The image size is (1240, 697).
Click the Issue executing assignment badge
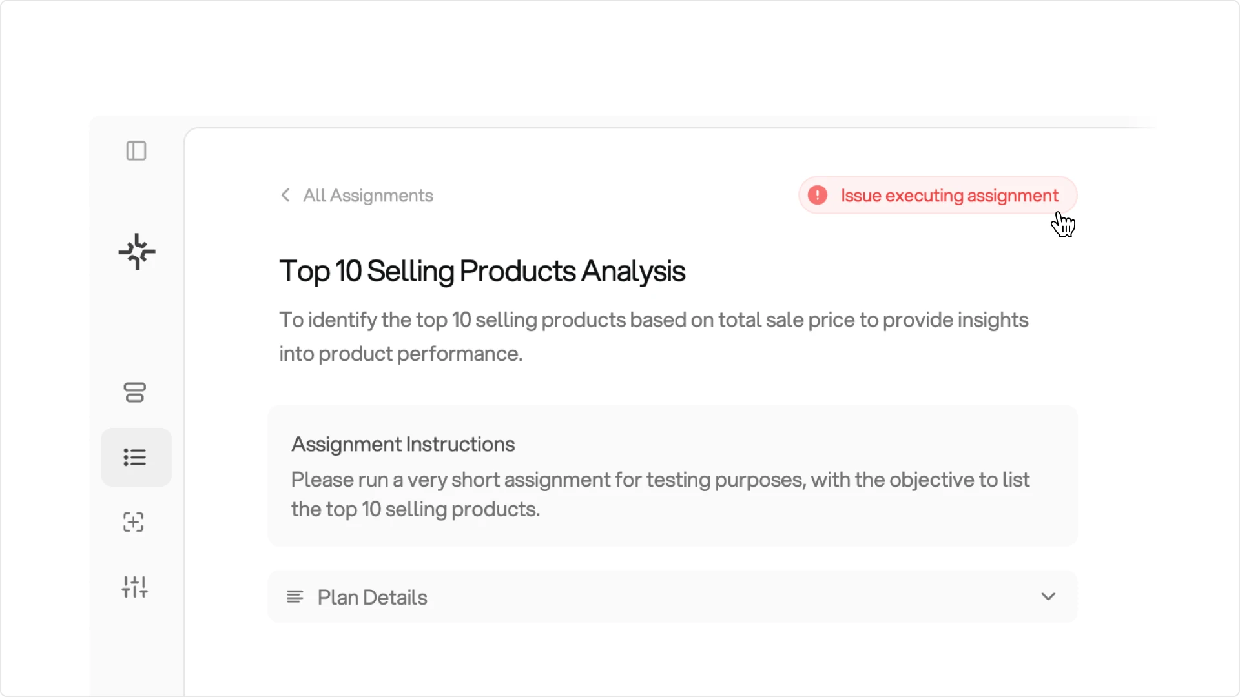click(x=938, y=195)
